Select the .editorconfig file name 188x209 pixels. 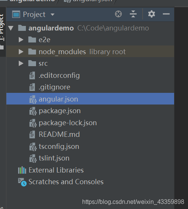(59, 76)
